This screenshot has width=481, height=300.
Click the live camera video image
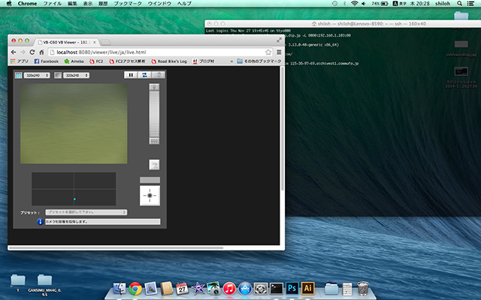(x=74, y=124)
